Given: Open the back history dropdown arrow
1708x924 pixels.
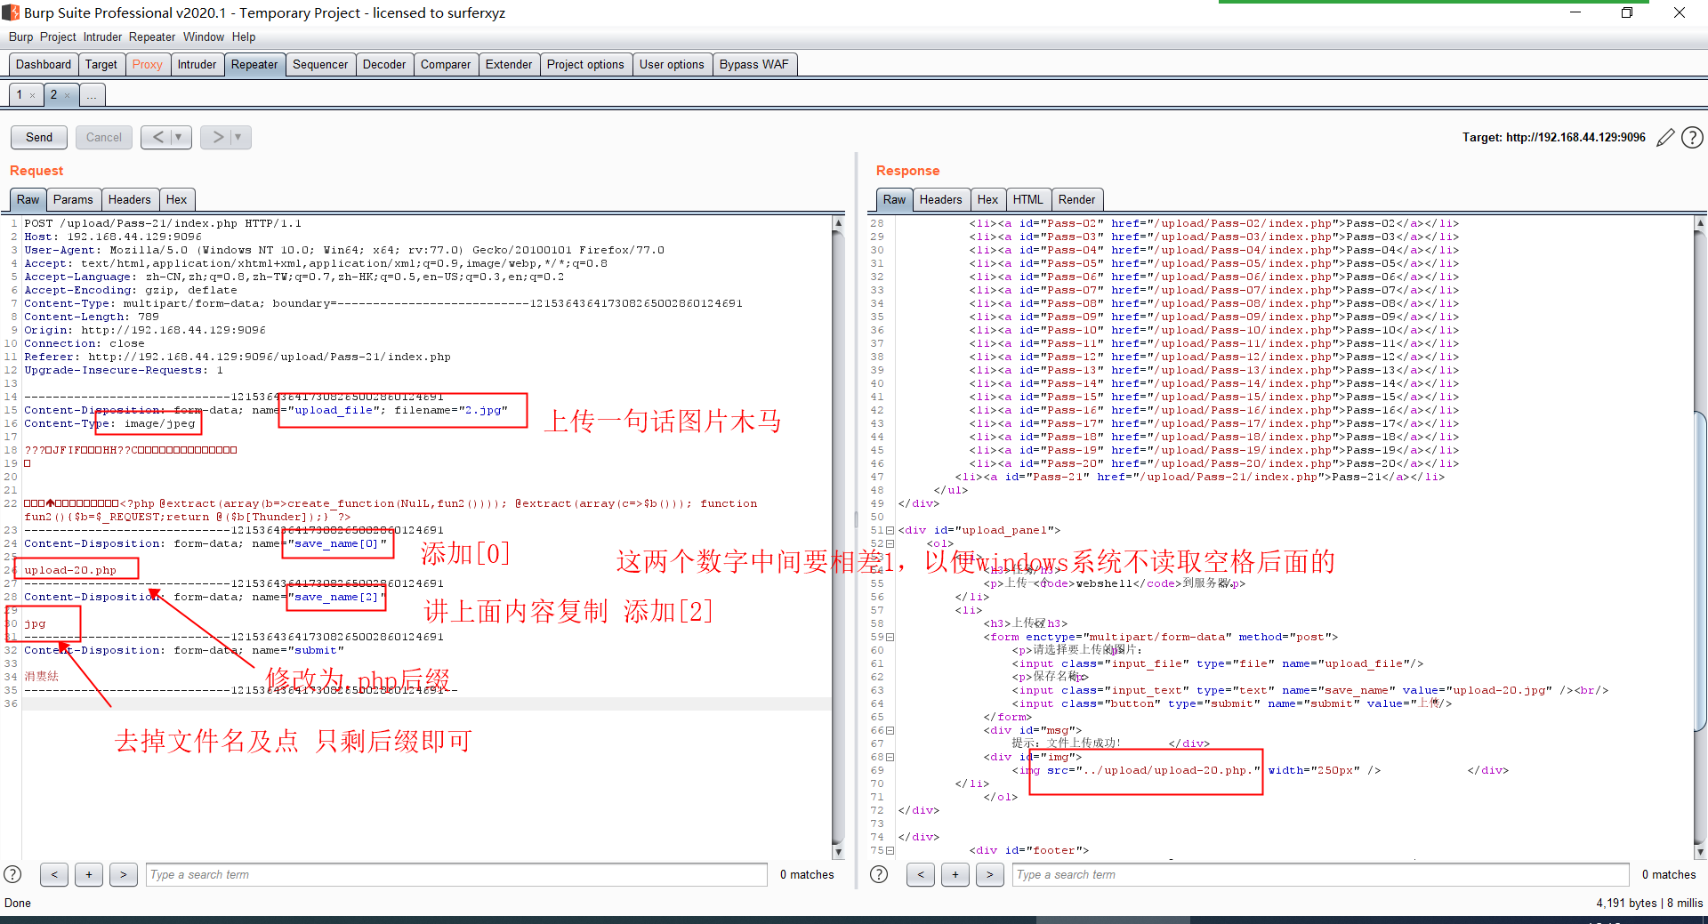Looking at the screenshot, I should point(179,137).
